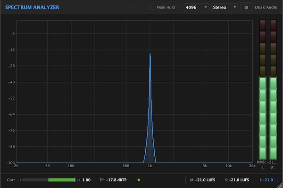283x188 pixels.
Task: Click the M: -21.0 LUFS momentary readout
Action: pos(202,180)
